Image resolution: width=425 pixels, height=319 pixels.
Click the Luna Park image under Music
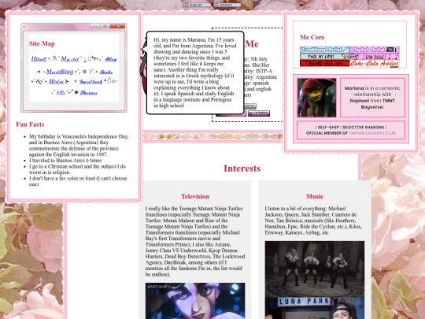(x=315, y=308)
